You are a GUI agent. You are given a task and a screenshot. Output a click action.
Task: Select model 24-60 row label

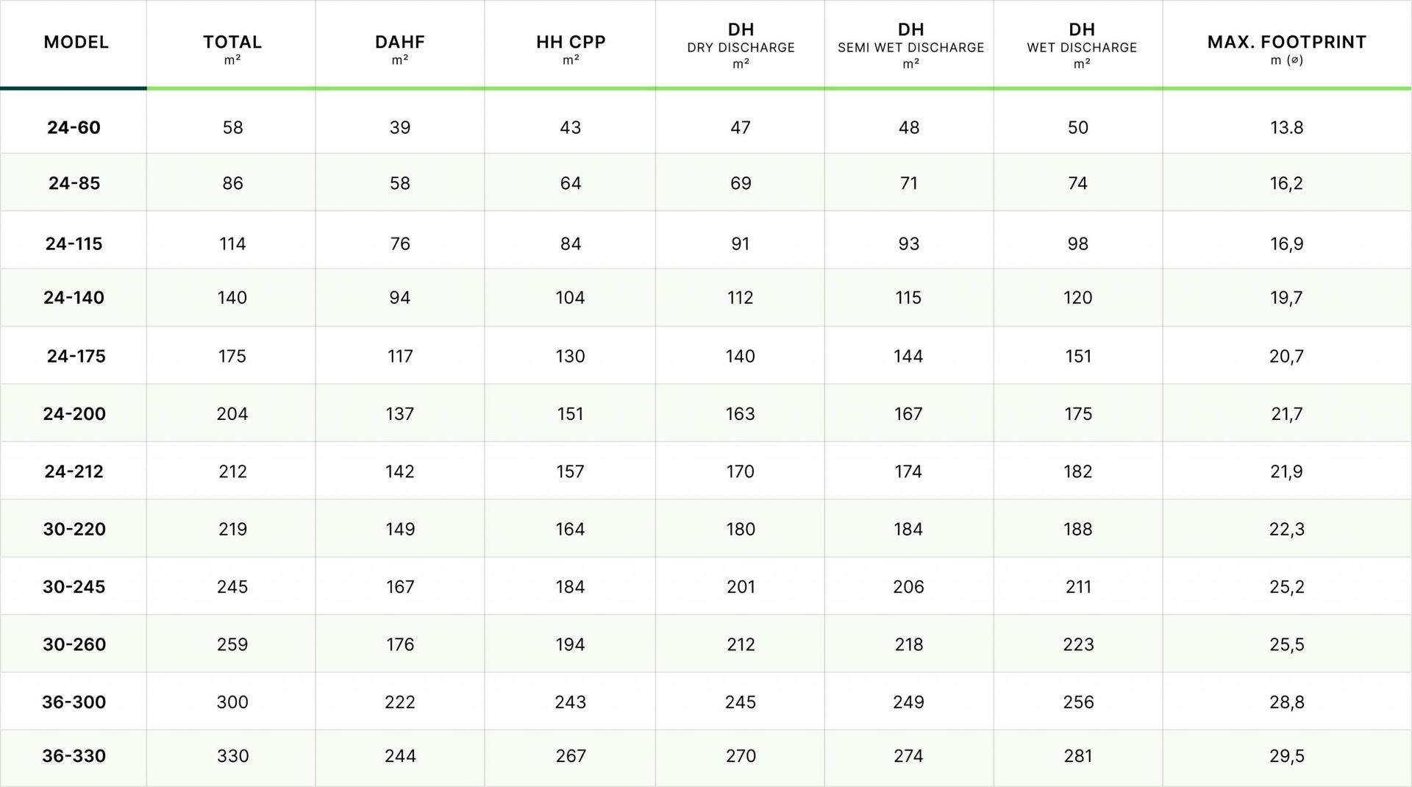point(74,127)
